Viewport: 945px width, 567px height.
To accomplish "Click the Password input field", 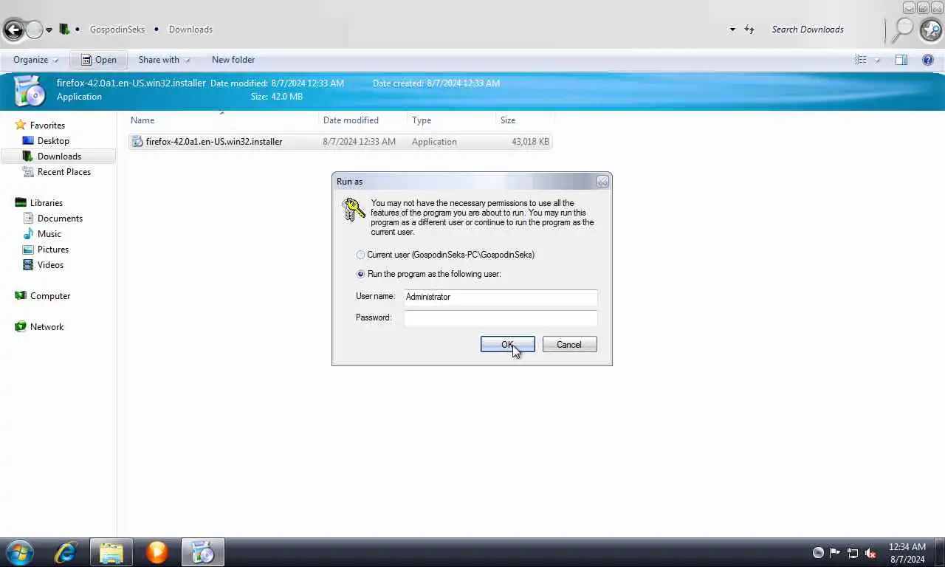I will [501, 318].
